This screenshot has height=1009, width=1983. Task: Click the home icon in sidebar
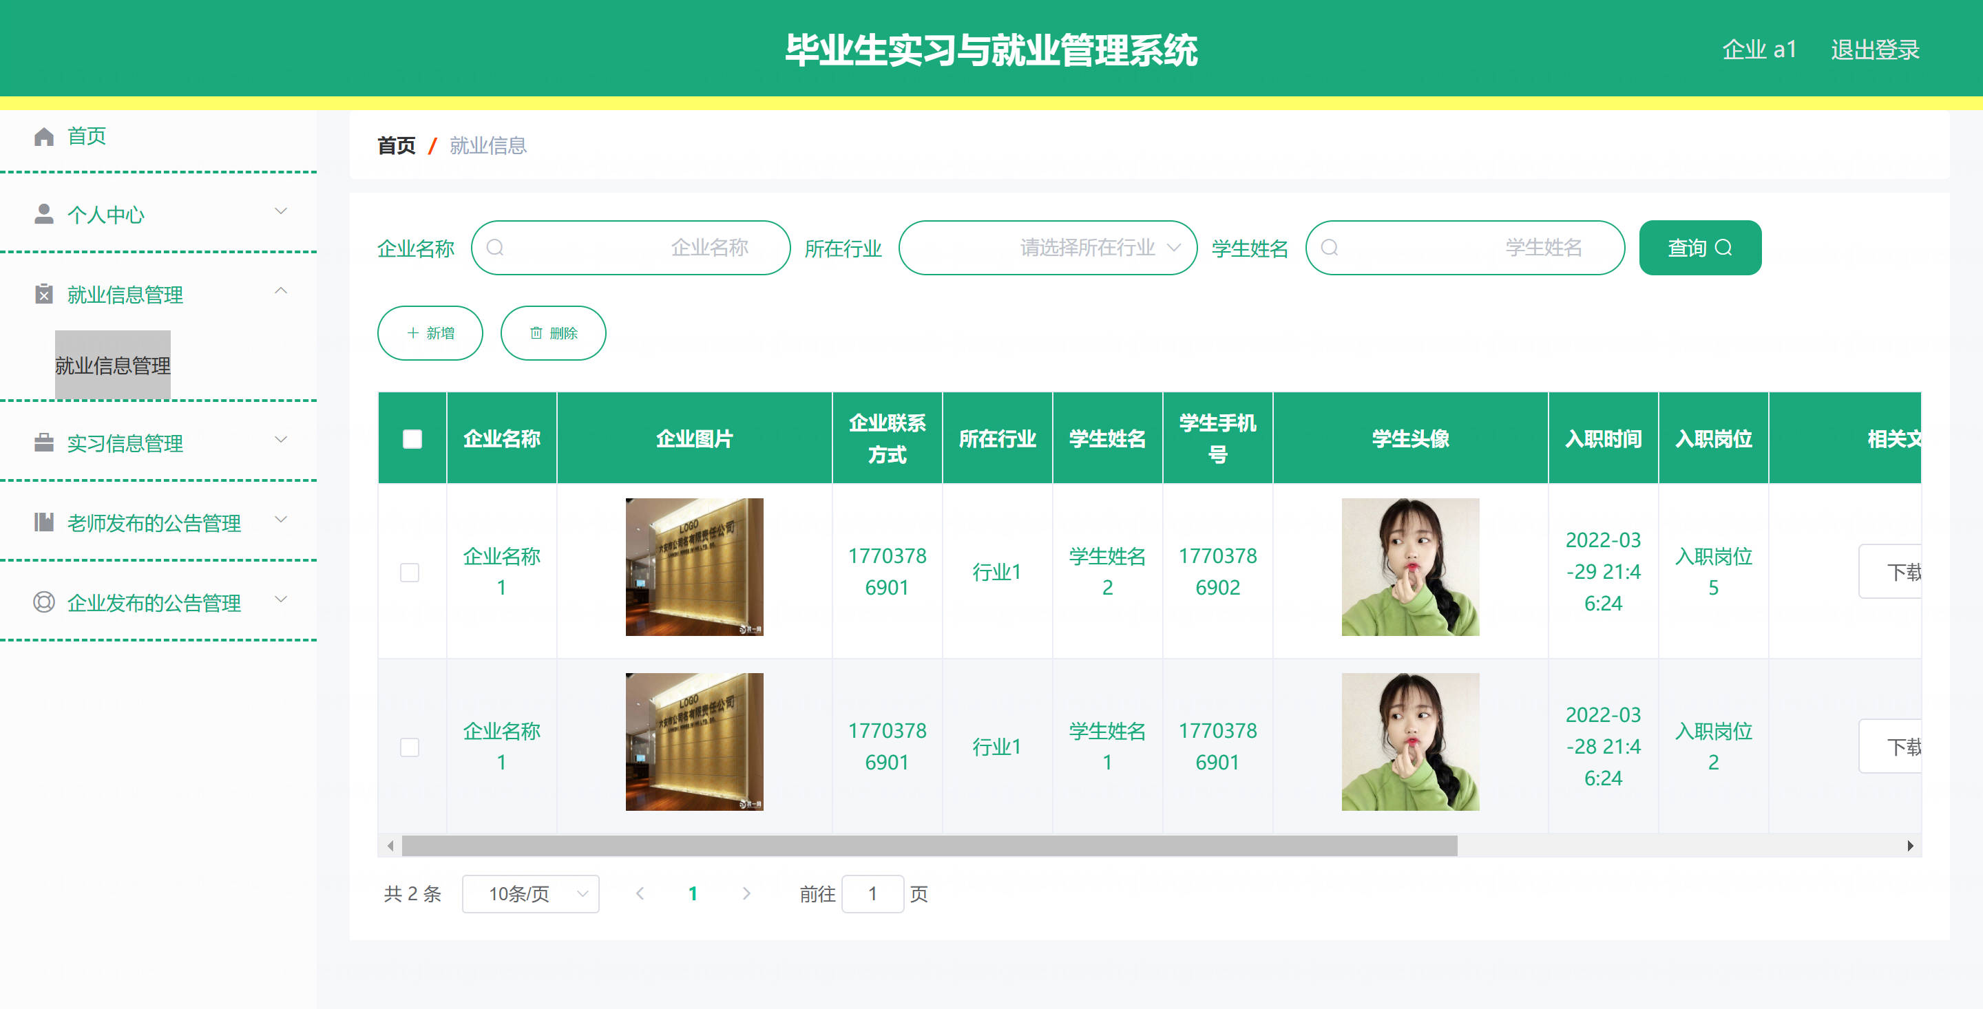click(44, 136)
